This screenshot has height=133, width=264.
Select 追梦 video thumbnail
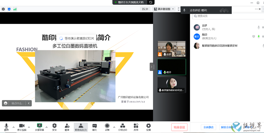[x=172, y=49]
